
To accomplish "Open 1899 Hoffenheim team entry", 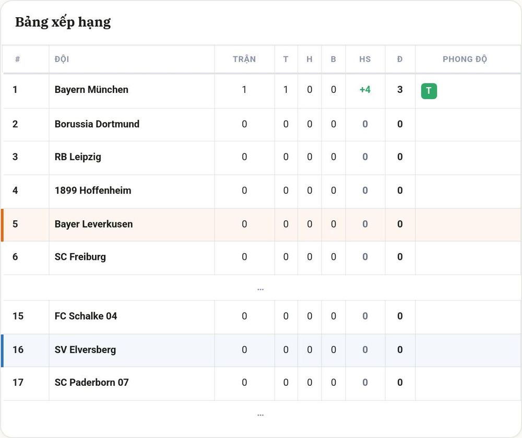I will (93, 191).
